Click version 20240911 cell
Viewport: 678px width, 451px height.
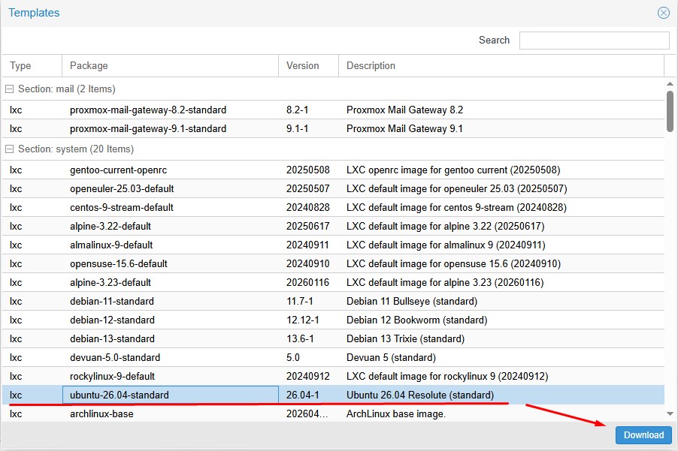(307, 245)
